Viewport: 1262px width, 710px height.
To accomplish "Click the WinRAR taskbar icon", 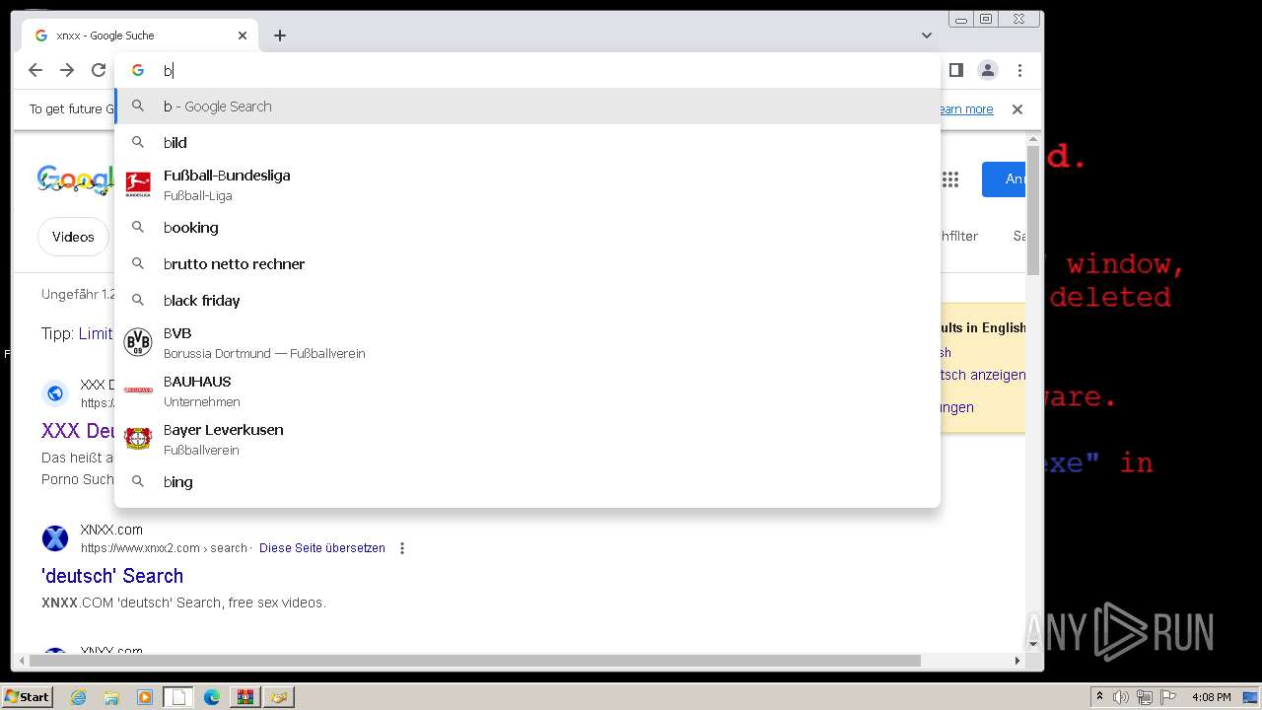I will click(x=245, y=697).
